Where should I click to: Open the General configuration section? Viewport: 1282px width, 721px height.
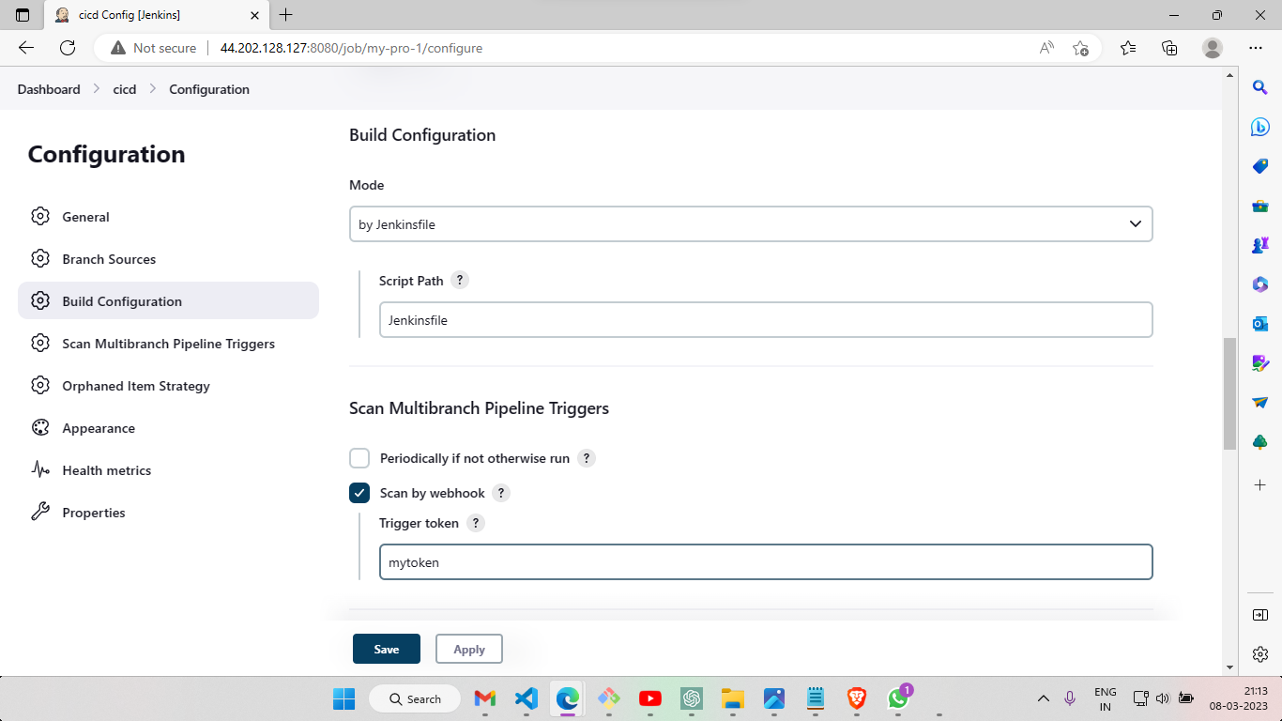[x=85, y=216]
